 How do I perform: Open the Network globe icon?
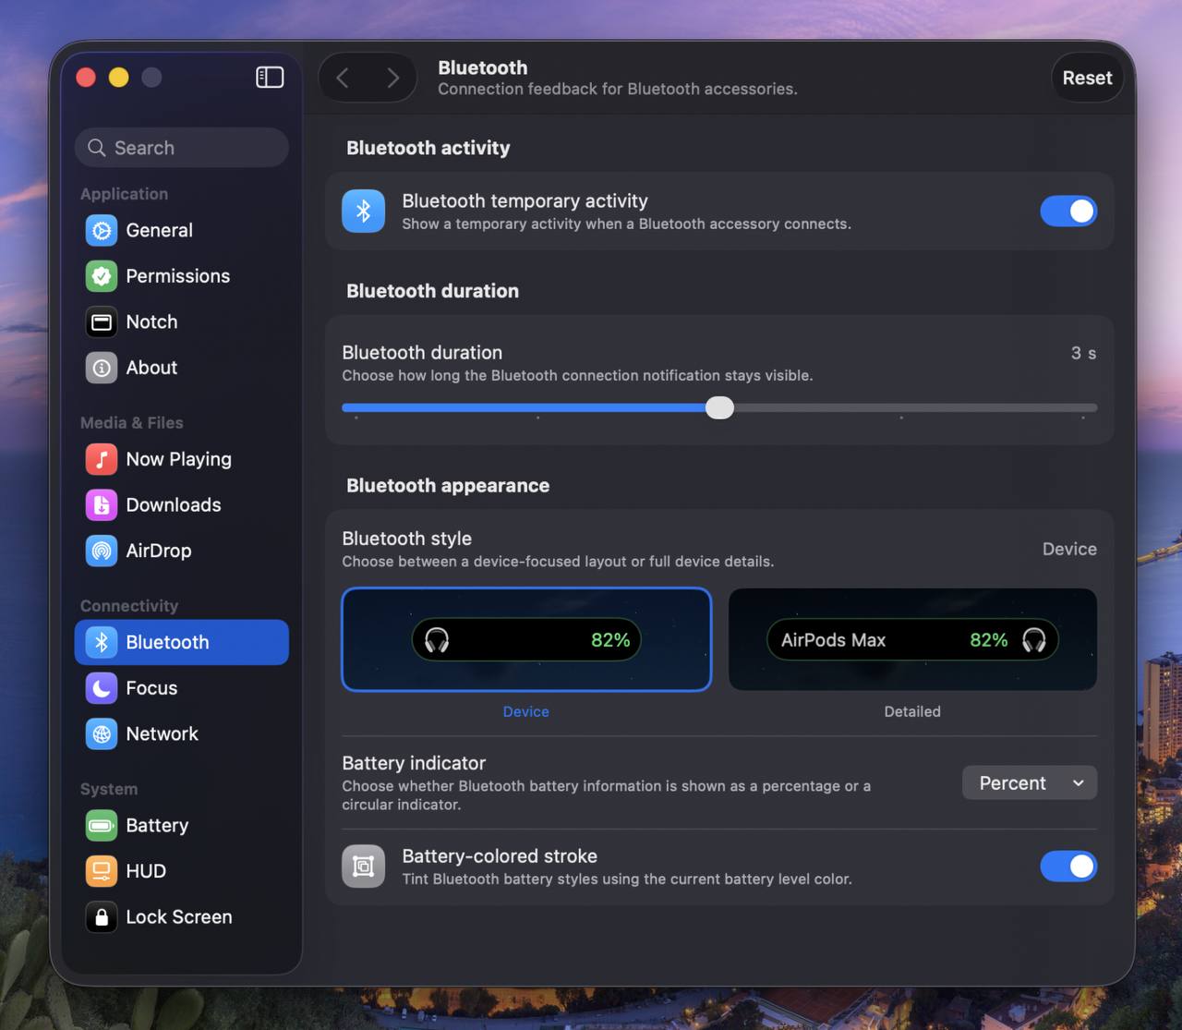click(102, 733)
